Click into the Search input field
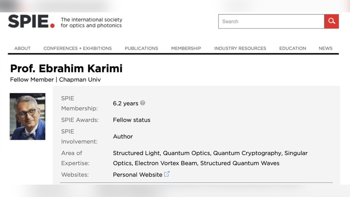Screen dimensions: 350x197 point(271,21)
